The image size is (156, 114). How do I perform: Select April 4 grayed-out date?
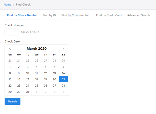[x=63, y=92]
